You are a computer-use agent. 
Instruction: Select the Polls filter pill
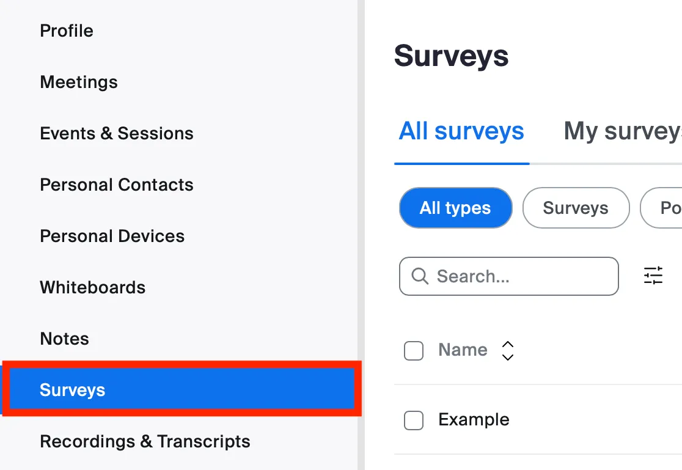click(x=669, y=208)
